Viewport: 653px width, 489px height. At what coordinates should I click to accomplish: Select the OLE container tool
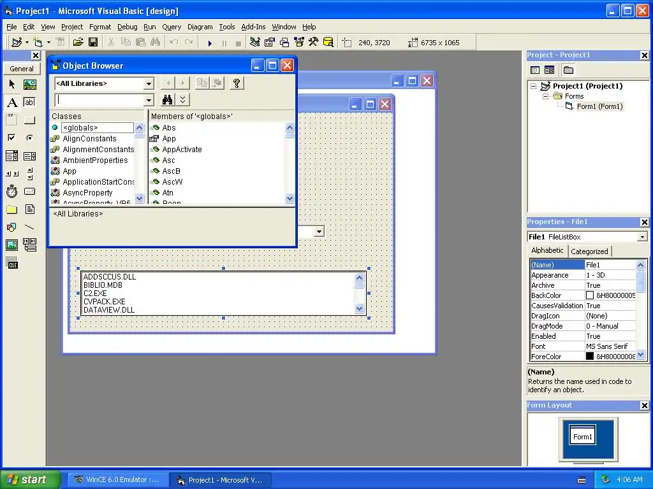tap(12, 263)
